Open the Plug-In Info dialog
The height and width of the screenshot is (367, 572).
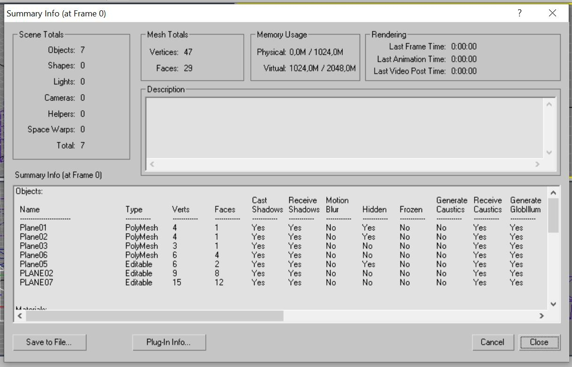(x=169, y=342)
